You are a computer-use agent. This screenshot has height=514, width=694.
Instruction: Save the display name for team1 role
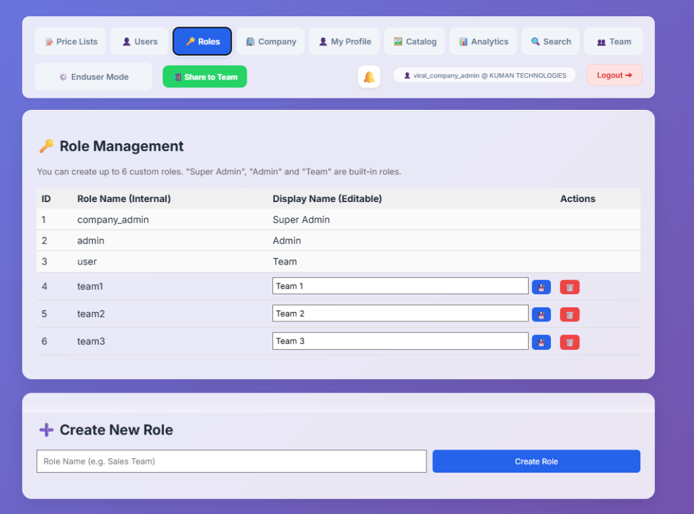point(541,286)
